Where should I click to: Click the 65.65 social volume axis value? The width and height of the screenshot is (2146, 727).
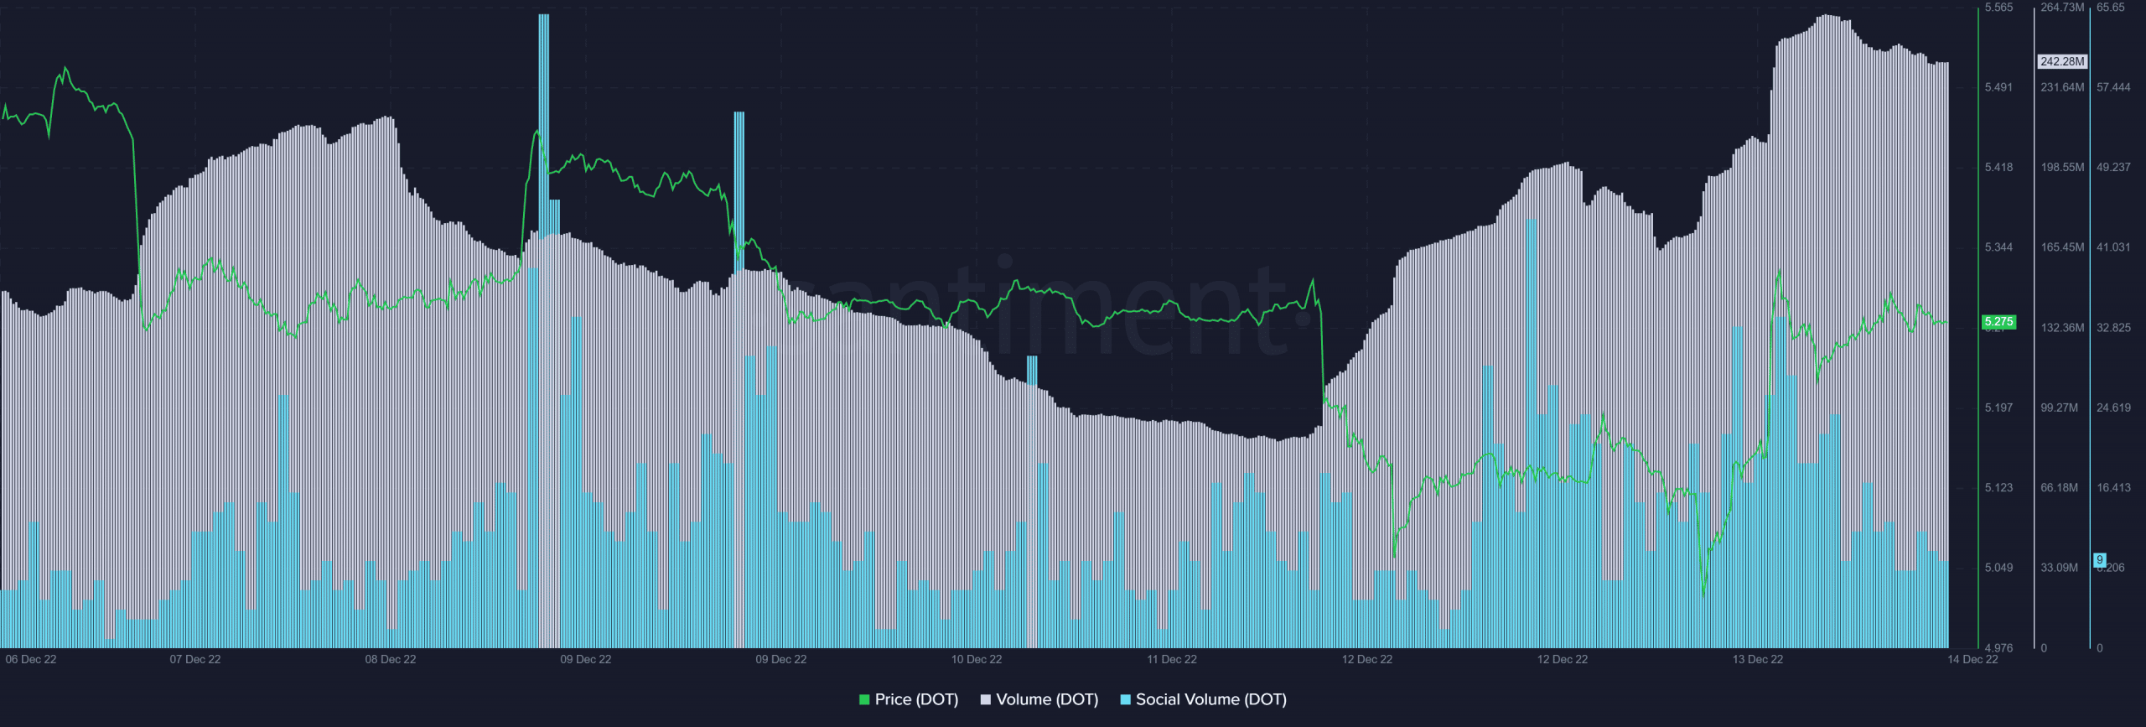pos(2111,8)
